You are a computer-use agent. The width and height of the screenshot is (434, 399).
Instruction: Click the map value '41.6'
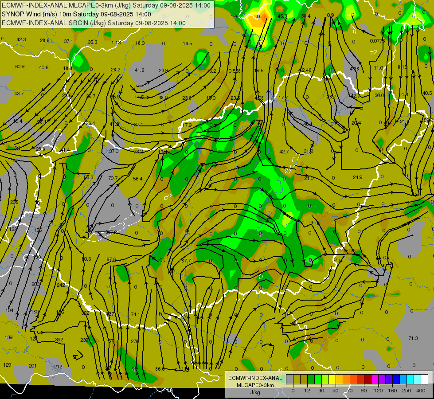coord(140,70)
